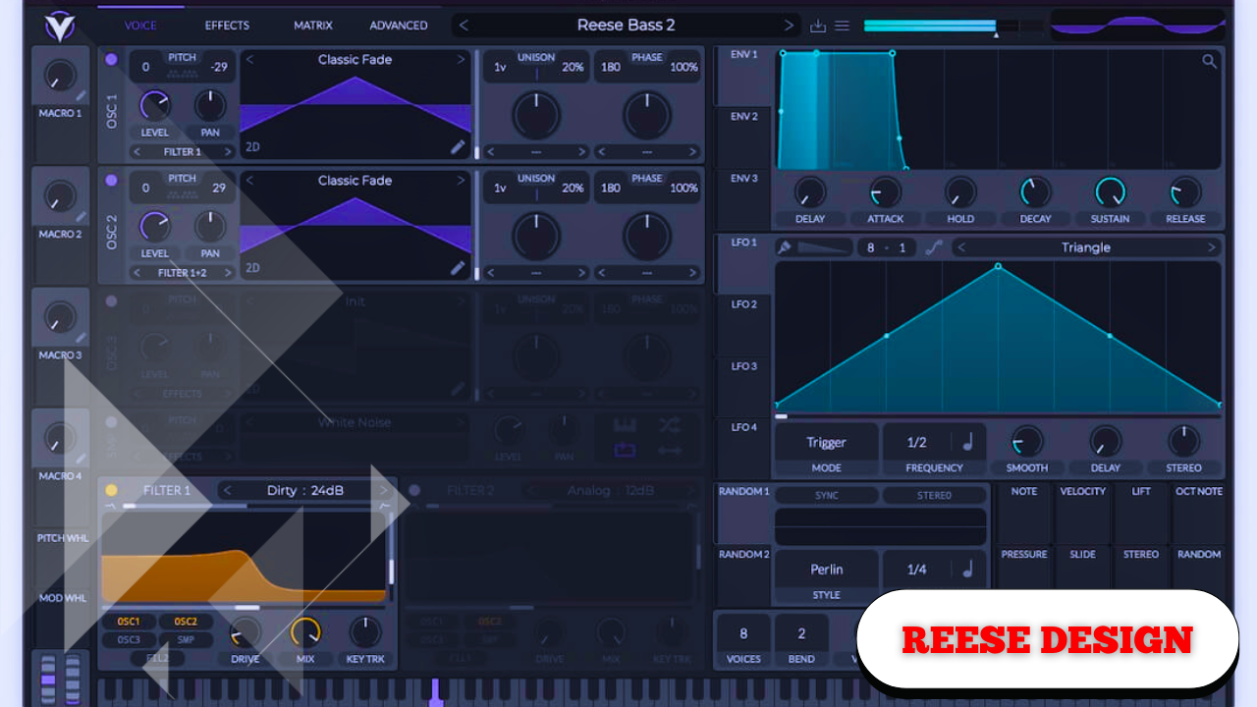
Task: Select the LFO 1 paint brush tool
Action: point(785,247)
